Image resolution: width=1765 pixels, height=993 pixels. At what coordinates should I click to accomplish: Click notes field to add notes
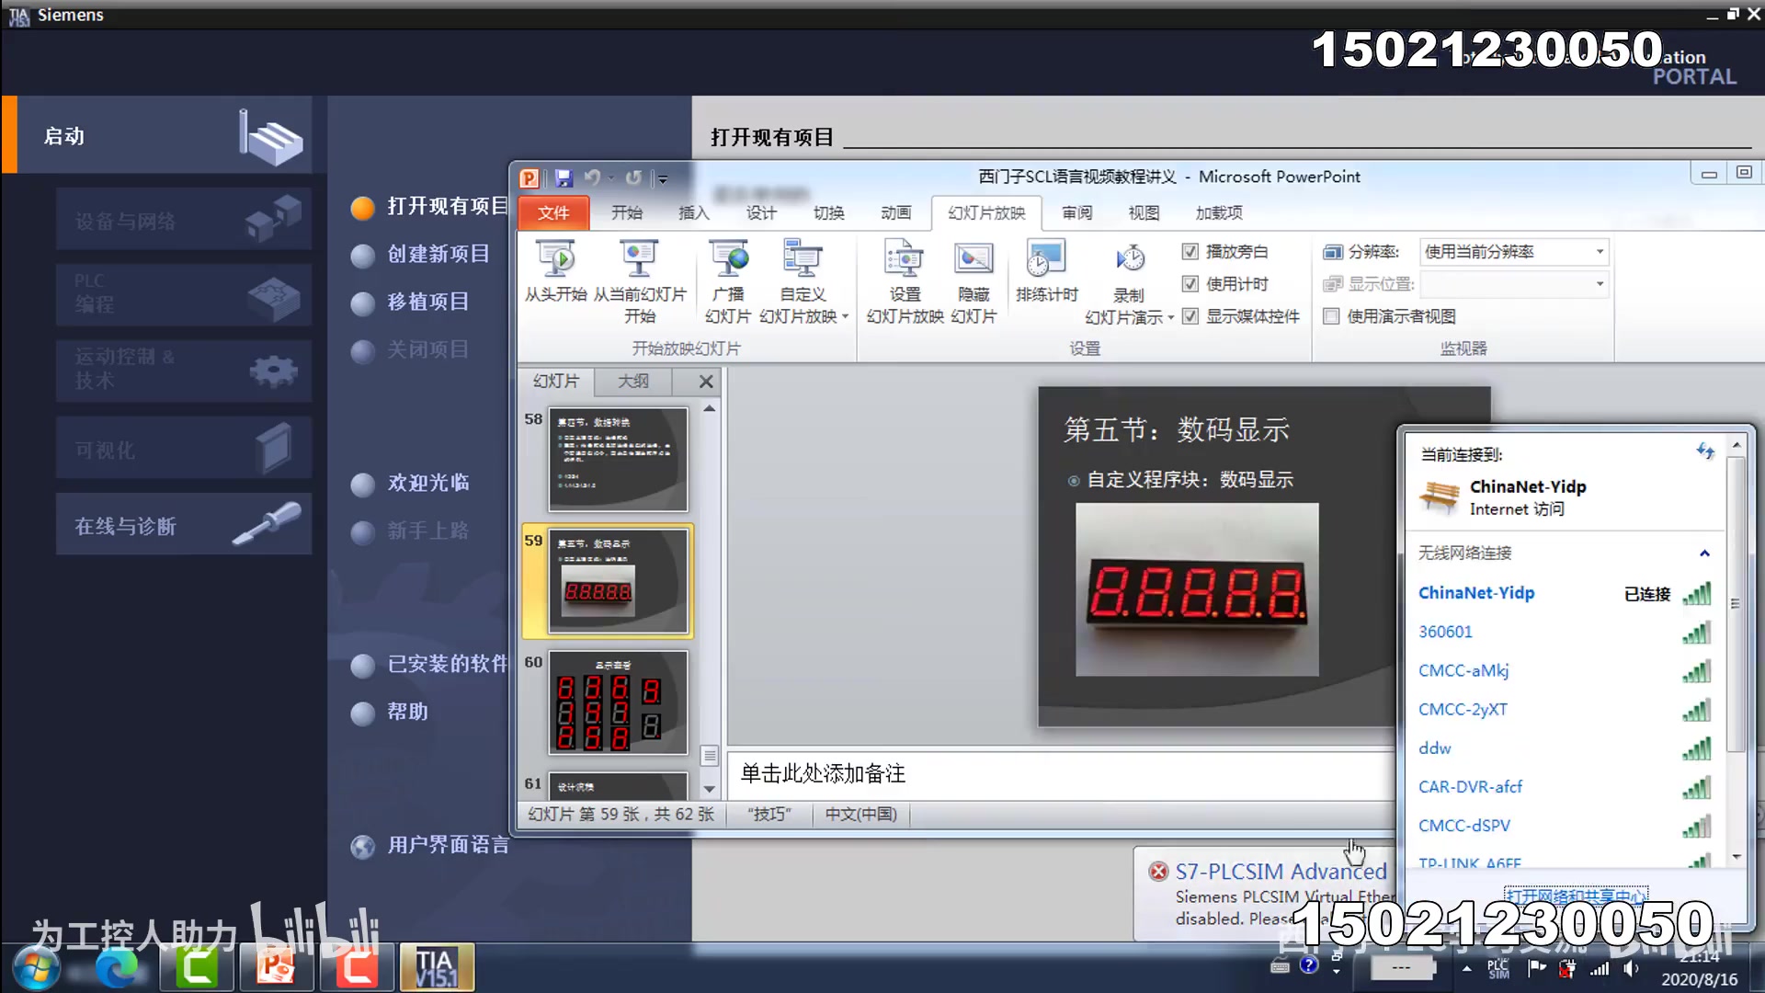coord(1062,773)
